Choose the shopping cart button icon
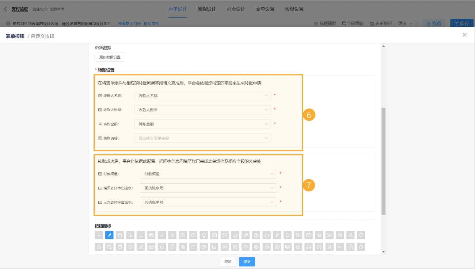 tap(319, 235)
